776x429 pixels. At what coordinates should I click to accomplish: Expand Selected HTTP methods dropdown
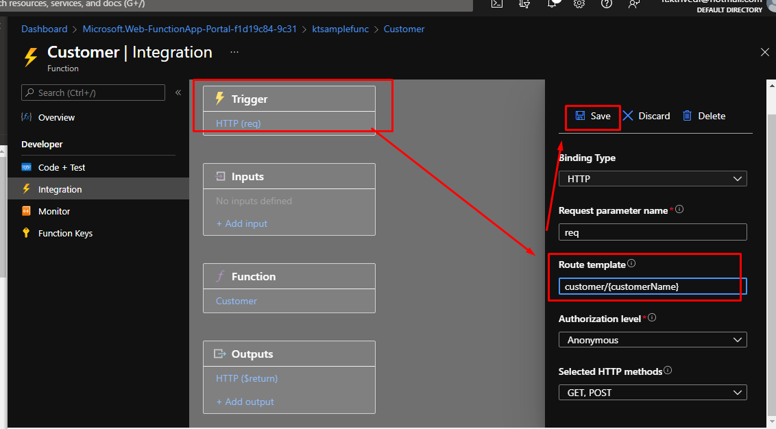pyautogui.click(x=652, y=393)
